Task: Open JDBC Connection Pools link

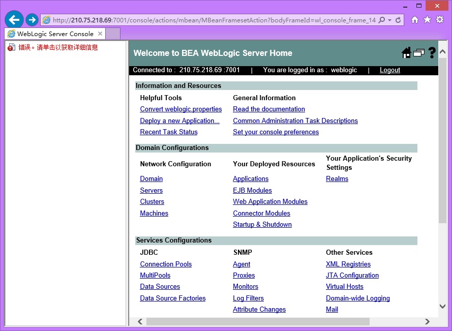Action: coord(166,264)
